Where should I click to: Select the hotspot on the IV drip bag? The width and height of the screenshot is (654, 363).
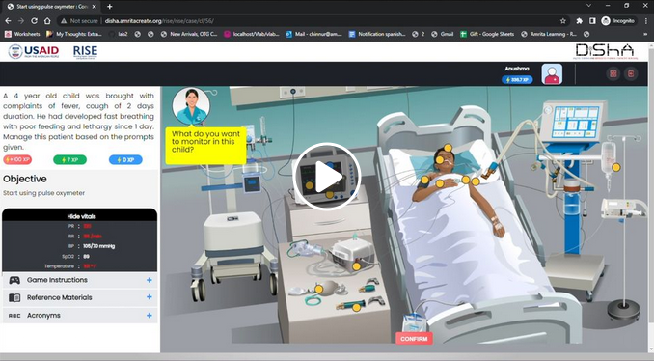click(616, 167)
